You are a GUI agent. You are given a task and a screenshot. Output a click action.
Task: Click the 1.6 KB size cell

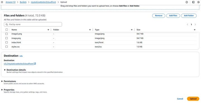pyautogui.click(x=139, y=42)
